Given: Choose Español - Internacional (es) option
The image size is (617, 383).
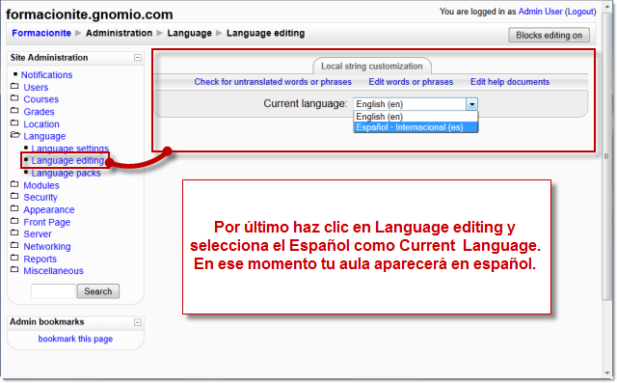Looking at the screenshot, I should pyautogui.click(x=416, y=127).
